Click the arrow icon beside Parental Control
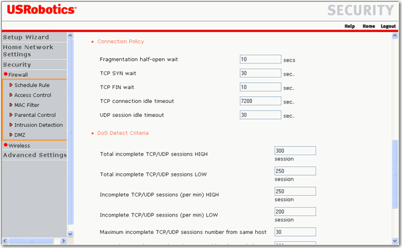This screenshot has width=402, height=248. point(11,115)
